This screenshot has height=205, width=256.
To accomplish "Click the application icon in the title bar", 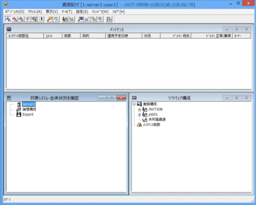I will point(6,4).
